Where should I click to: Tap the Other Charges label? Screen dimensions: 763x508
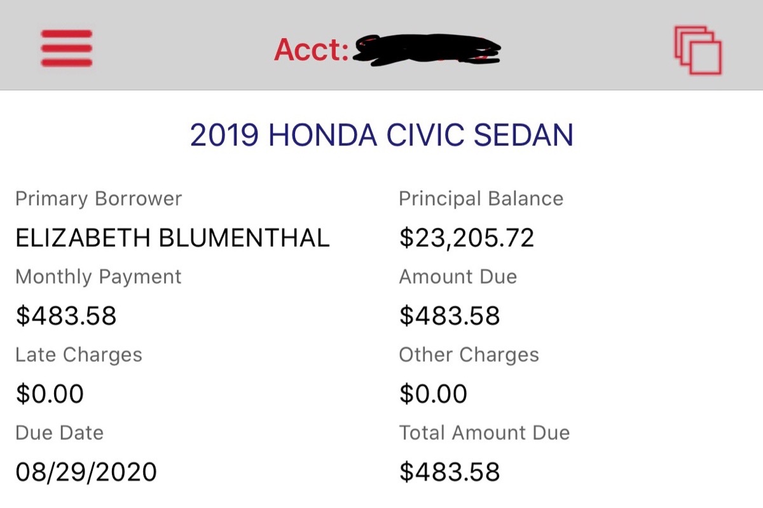click(x=469, y=355)
